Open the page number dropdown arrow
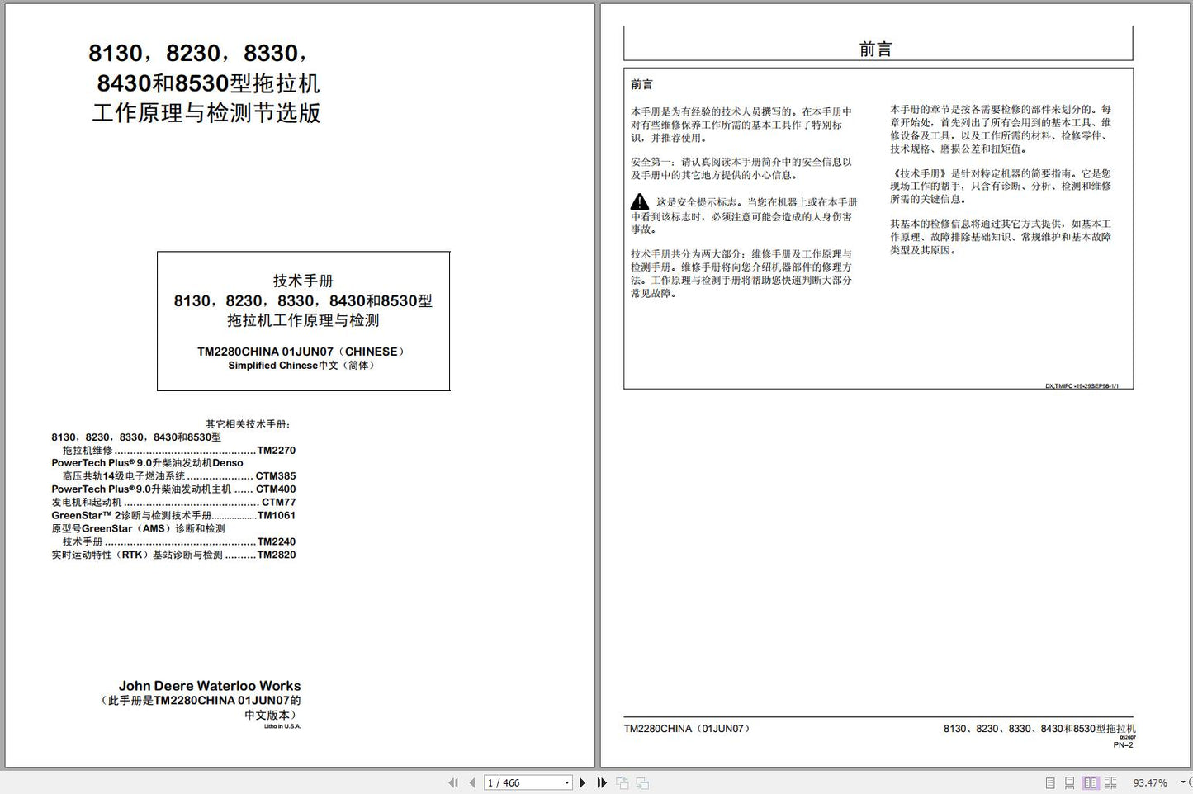 (x=567, y=782)
